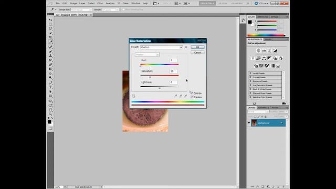Open the CS Live button
This screenshot has width=336, height=189.
pos(261,4)
